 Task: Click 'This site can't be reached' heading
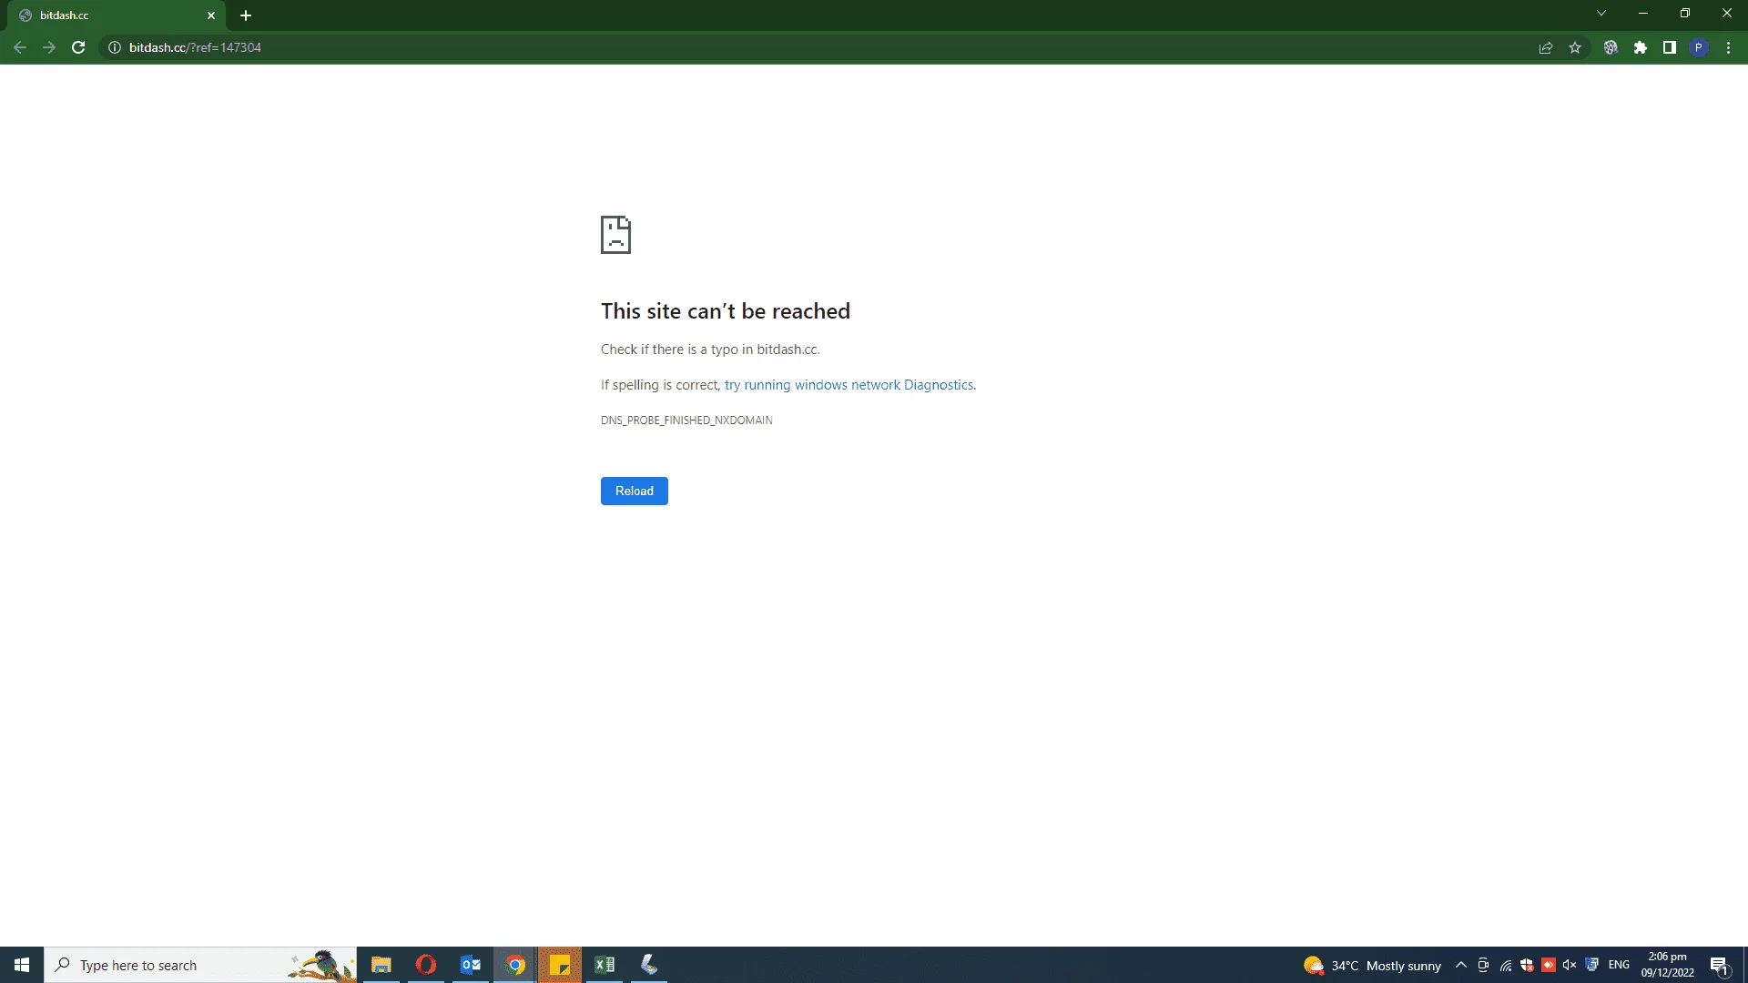(x=726, y=311)
